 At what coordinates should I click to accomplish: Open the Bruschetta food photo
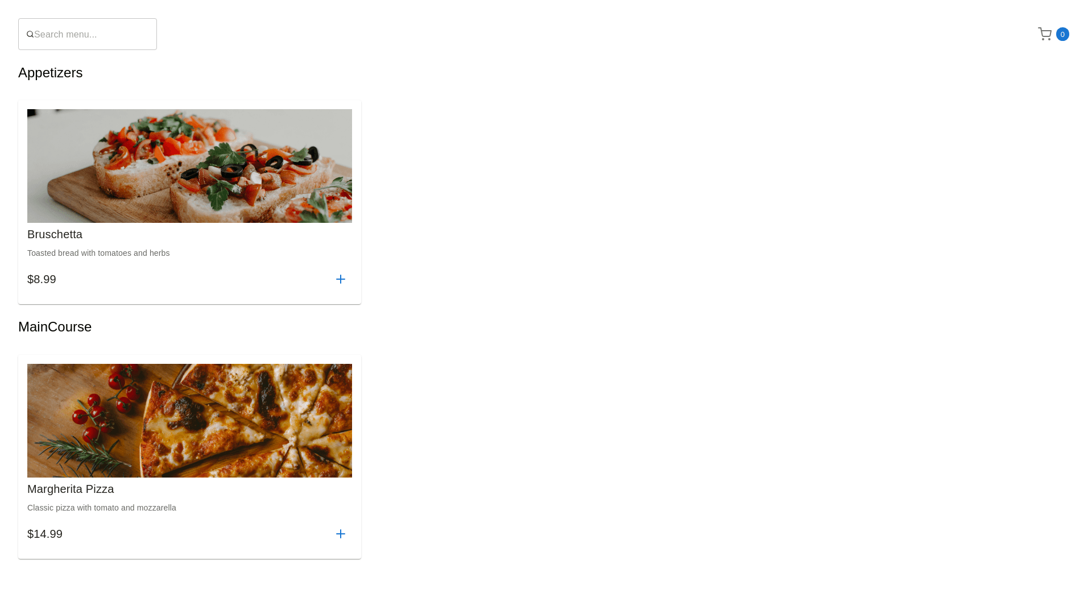tap(189, 166)
